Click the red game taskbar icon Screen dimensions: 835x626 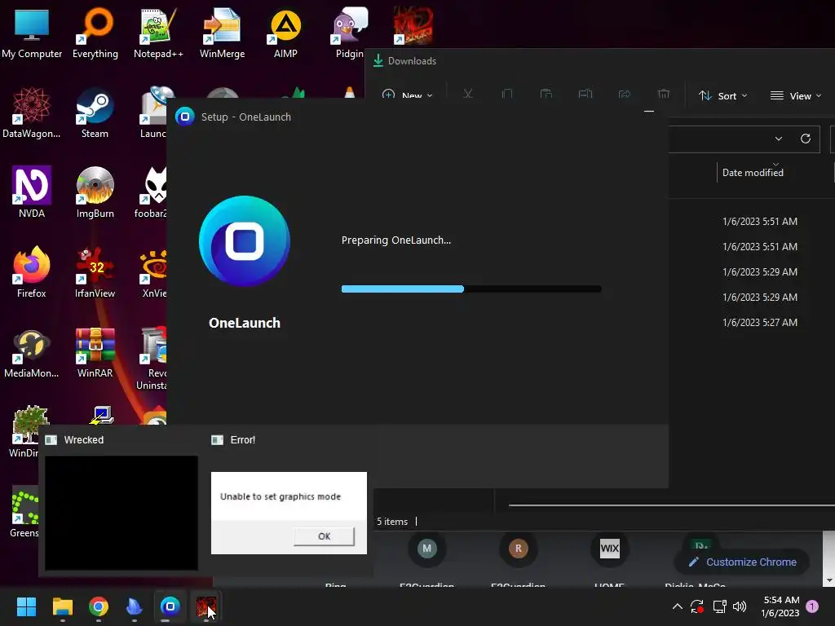tap(206, 606)
